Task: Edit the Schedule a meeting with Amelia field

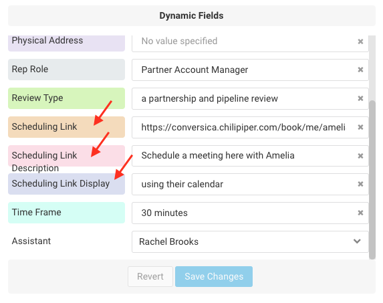Action: (x=244, y=156)
